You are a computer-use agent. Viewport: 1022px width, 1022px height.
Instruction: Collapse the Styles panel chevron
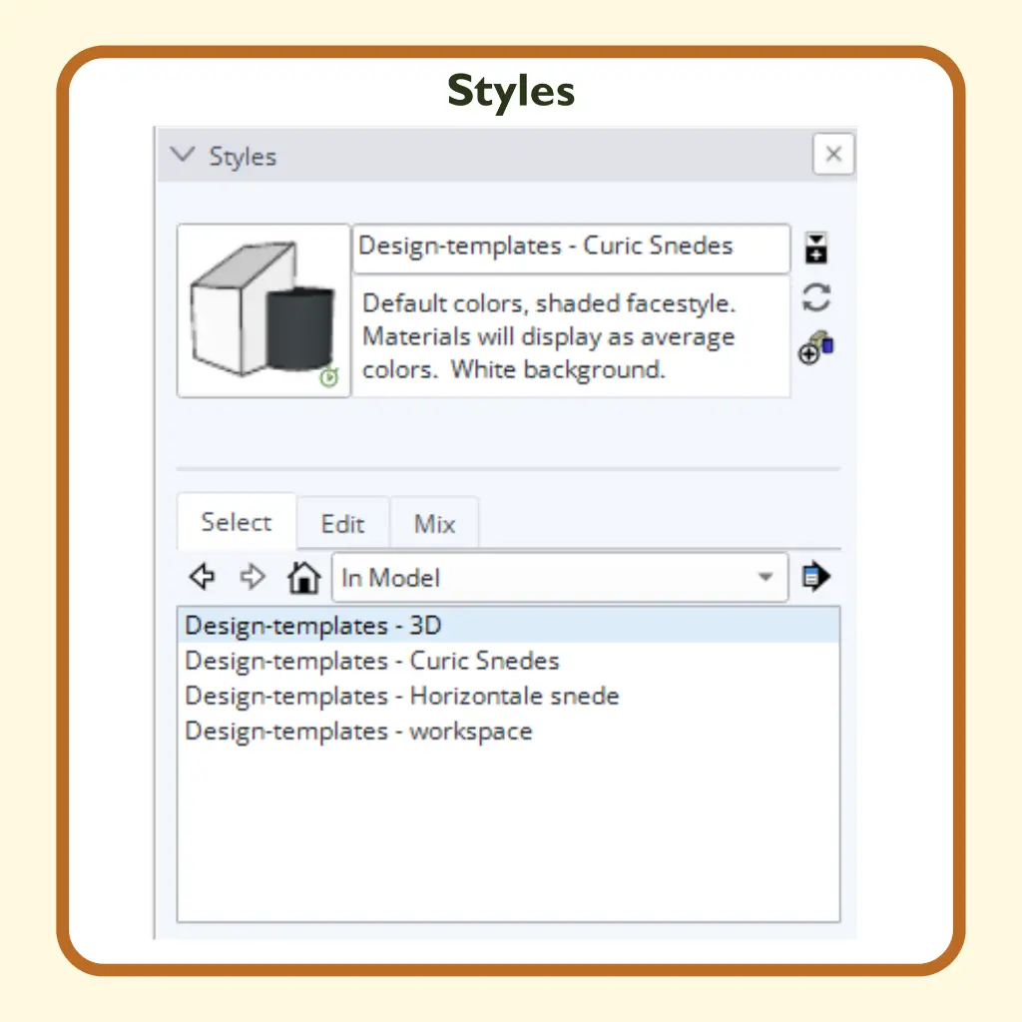click(x=182, y=155)
